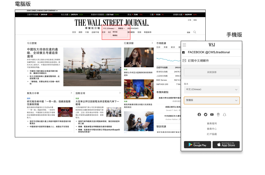Open the 中國 navigation section
Image resolution: width=265 pixels, height=175 pixels.
(87, 32)
